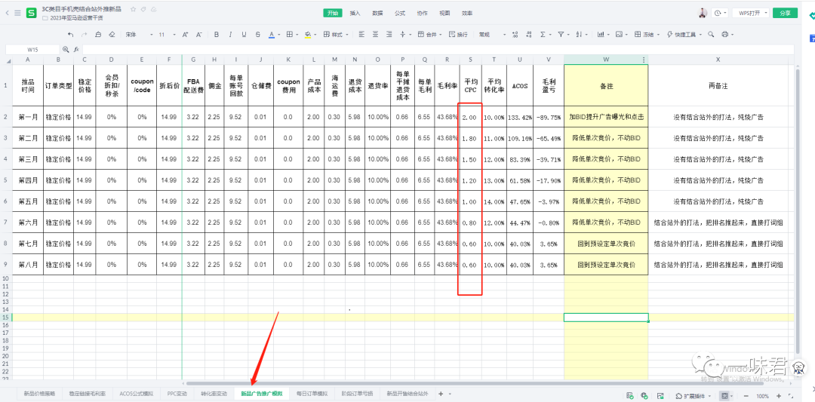Open the filter funnel tool
815x402 pixels.
click(x=563, y=35)
